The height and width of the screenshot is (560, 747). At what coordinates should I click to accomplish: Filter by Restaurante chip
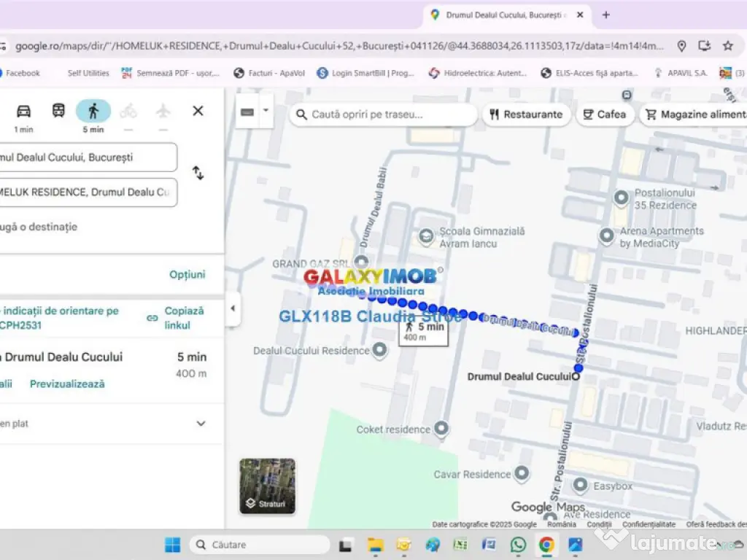(526, 114)
